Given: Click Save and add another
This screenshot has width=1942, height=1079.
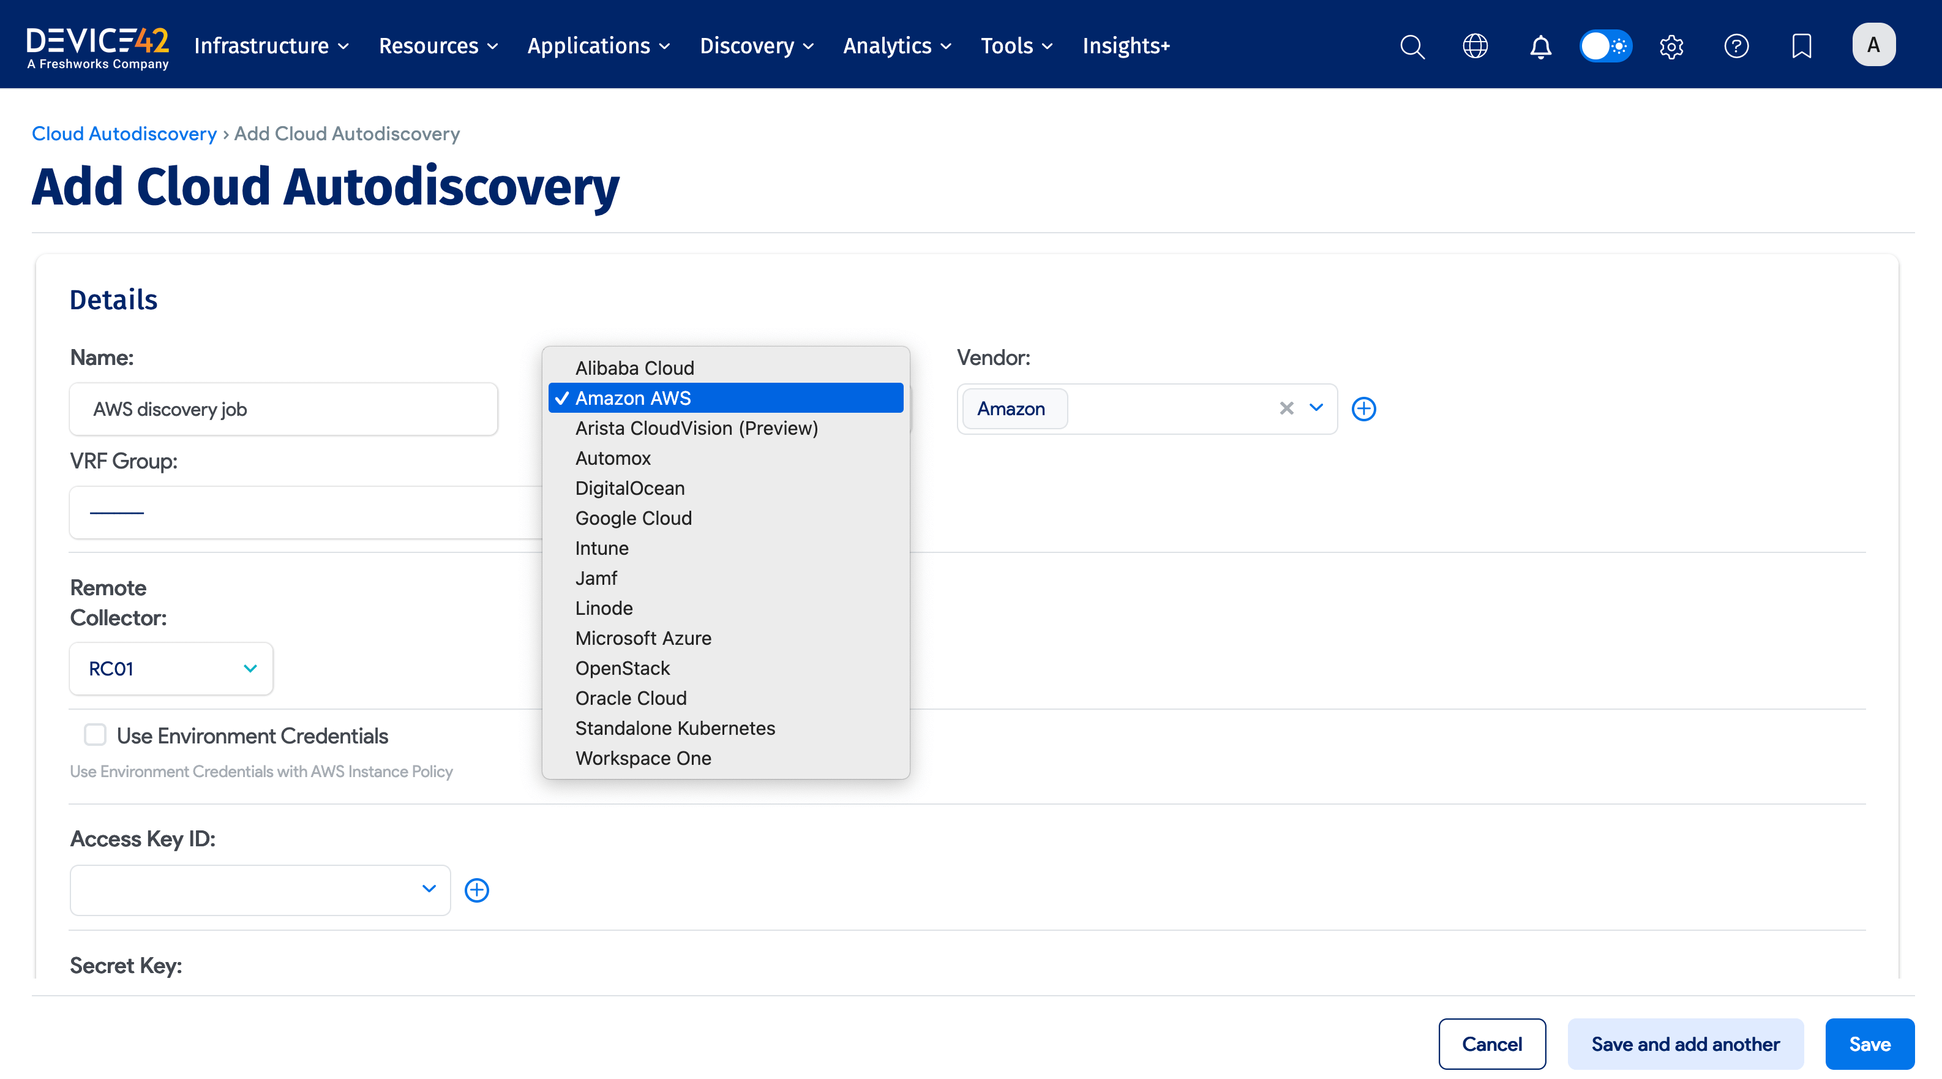Looking at the screenshot, I should [1685, 1043].
